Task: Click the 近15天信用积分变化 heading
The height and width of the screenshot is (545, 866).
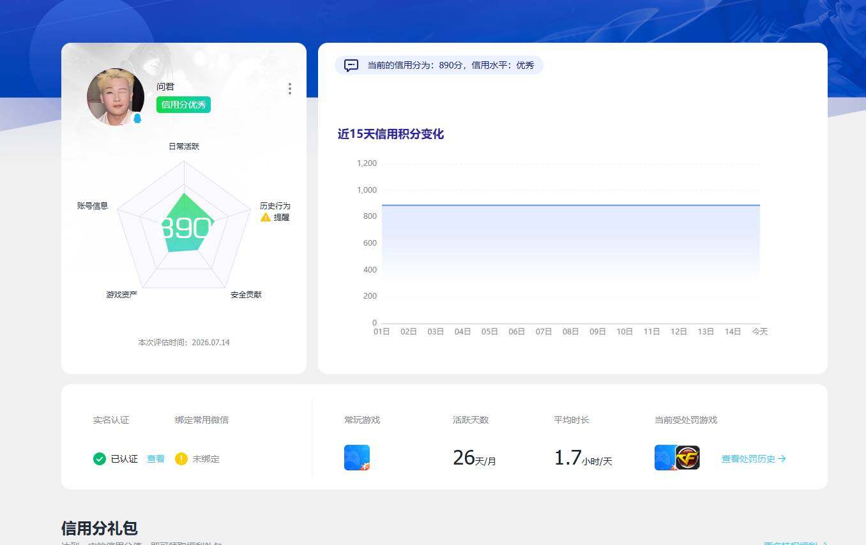Action: (391, 134)
